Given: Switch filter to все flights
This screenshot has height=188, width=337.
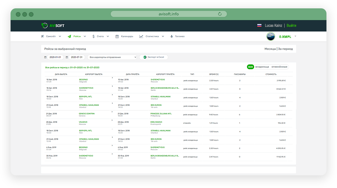Looking at the screenshot, I should click(x=251, y=67).
